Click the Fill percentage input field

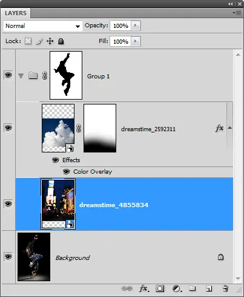coord(120,41)
